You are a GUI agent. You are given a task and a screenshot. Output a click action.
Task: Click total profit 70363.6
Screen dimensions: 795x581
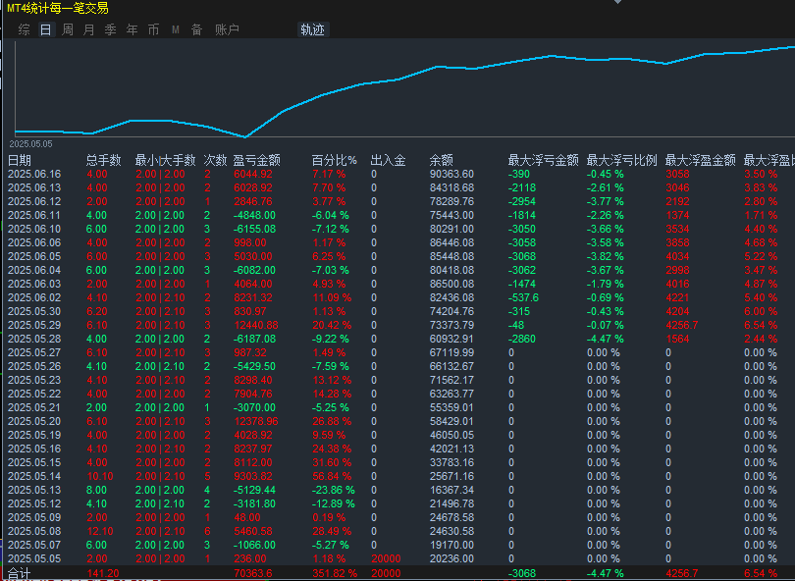coord(252,573)
